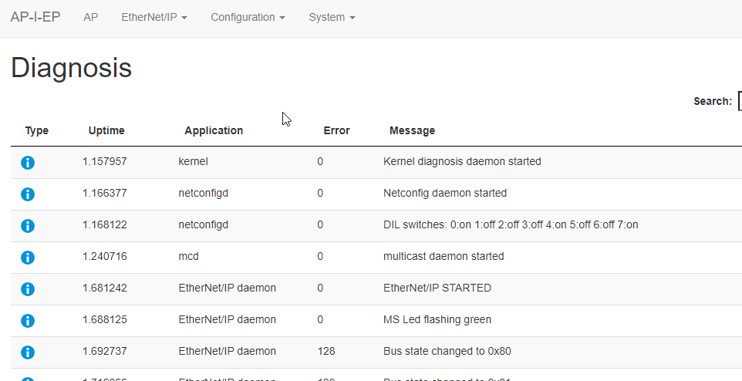
Task: Expand the Configuration dropdown menu
Action: (248, 18)
